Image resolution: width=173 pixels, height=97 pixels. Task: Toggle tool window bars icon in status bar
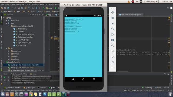tap(2, 91)
